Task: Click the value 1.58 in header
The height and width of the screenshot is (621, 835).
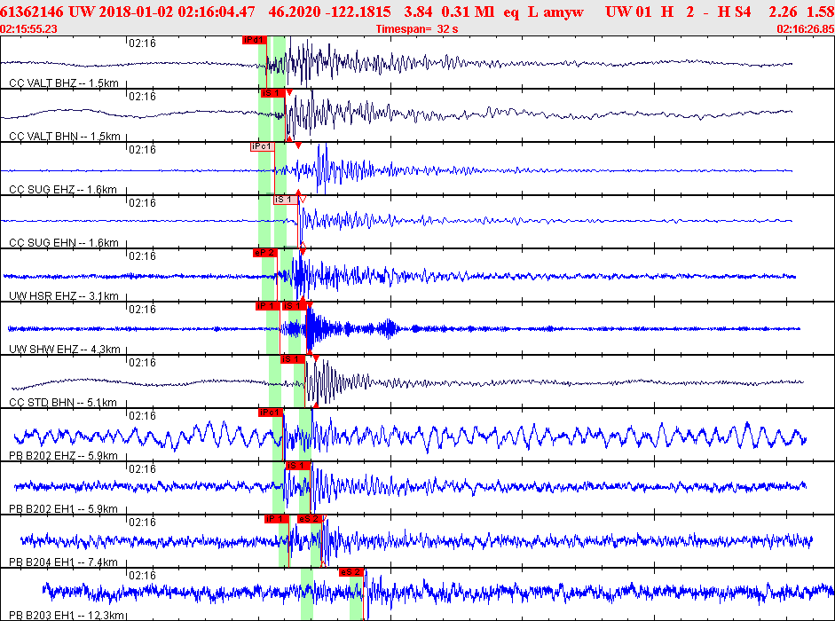Action: (821, 12)
